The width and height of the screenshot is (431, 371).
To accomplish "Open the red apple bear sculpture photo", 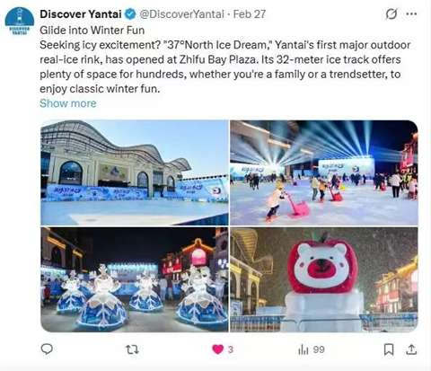I will pos(324,279).
